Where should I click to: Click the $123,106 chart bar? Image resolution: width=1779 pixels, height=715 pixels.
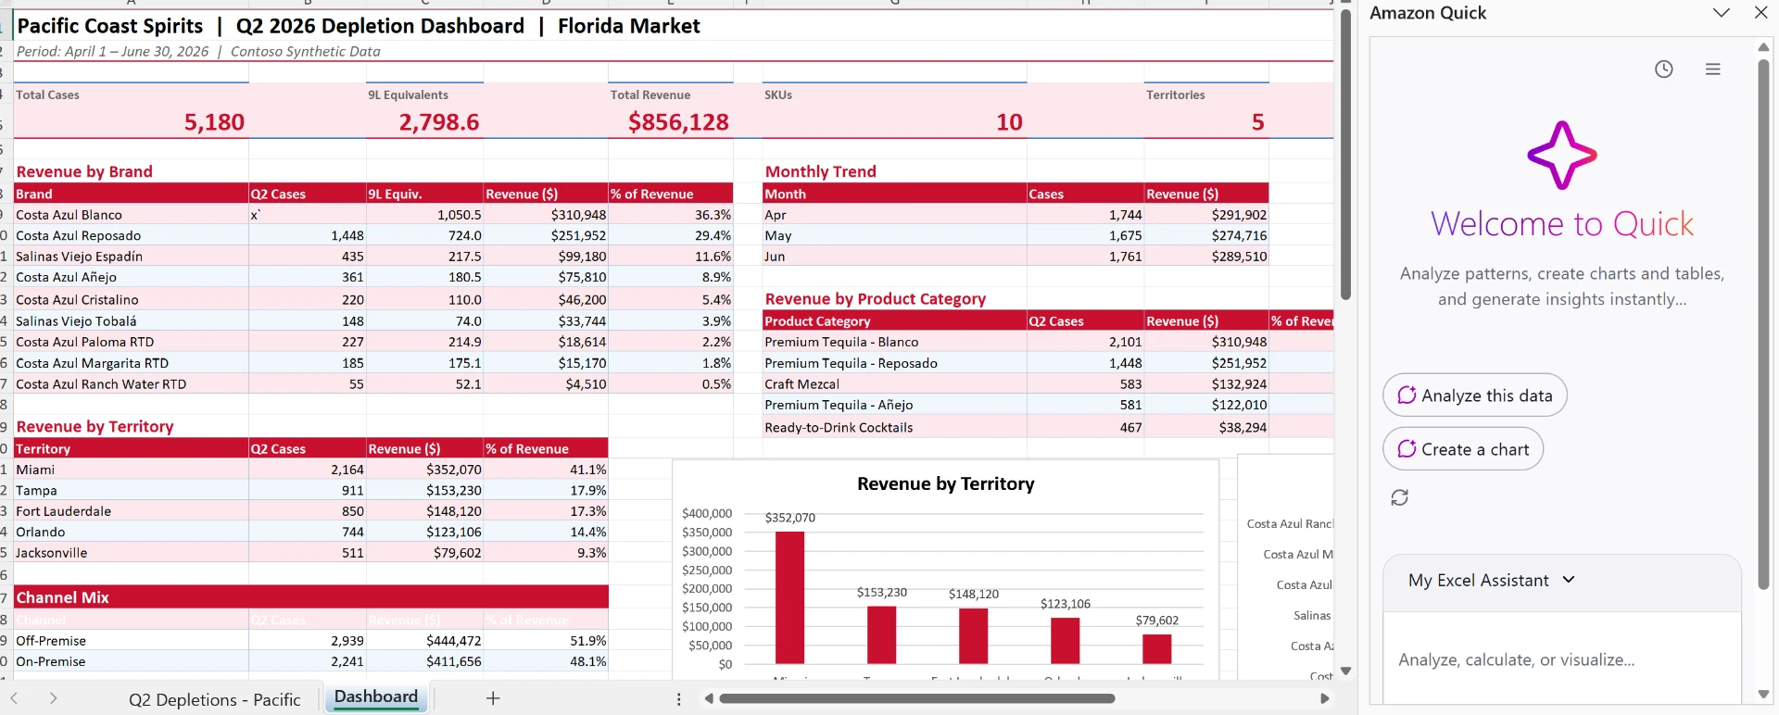click(1065, 641)
